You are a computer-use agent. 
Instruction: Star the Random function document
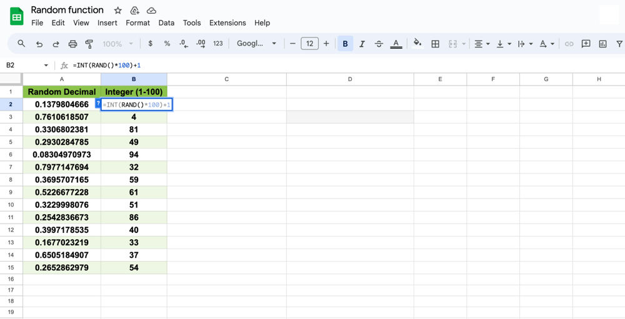[117, 11]
